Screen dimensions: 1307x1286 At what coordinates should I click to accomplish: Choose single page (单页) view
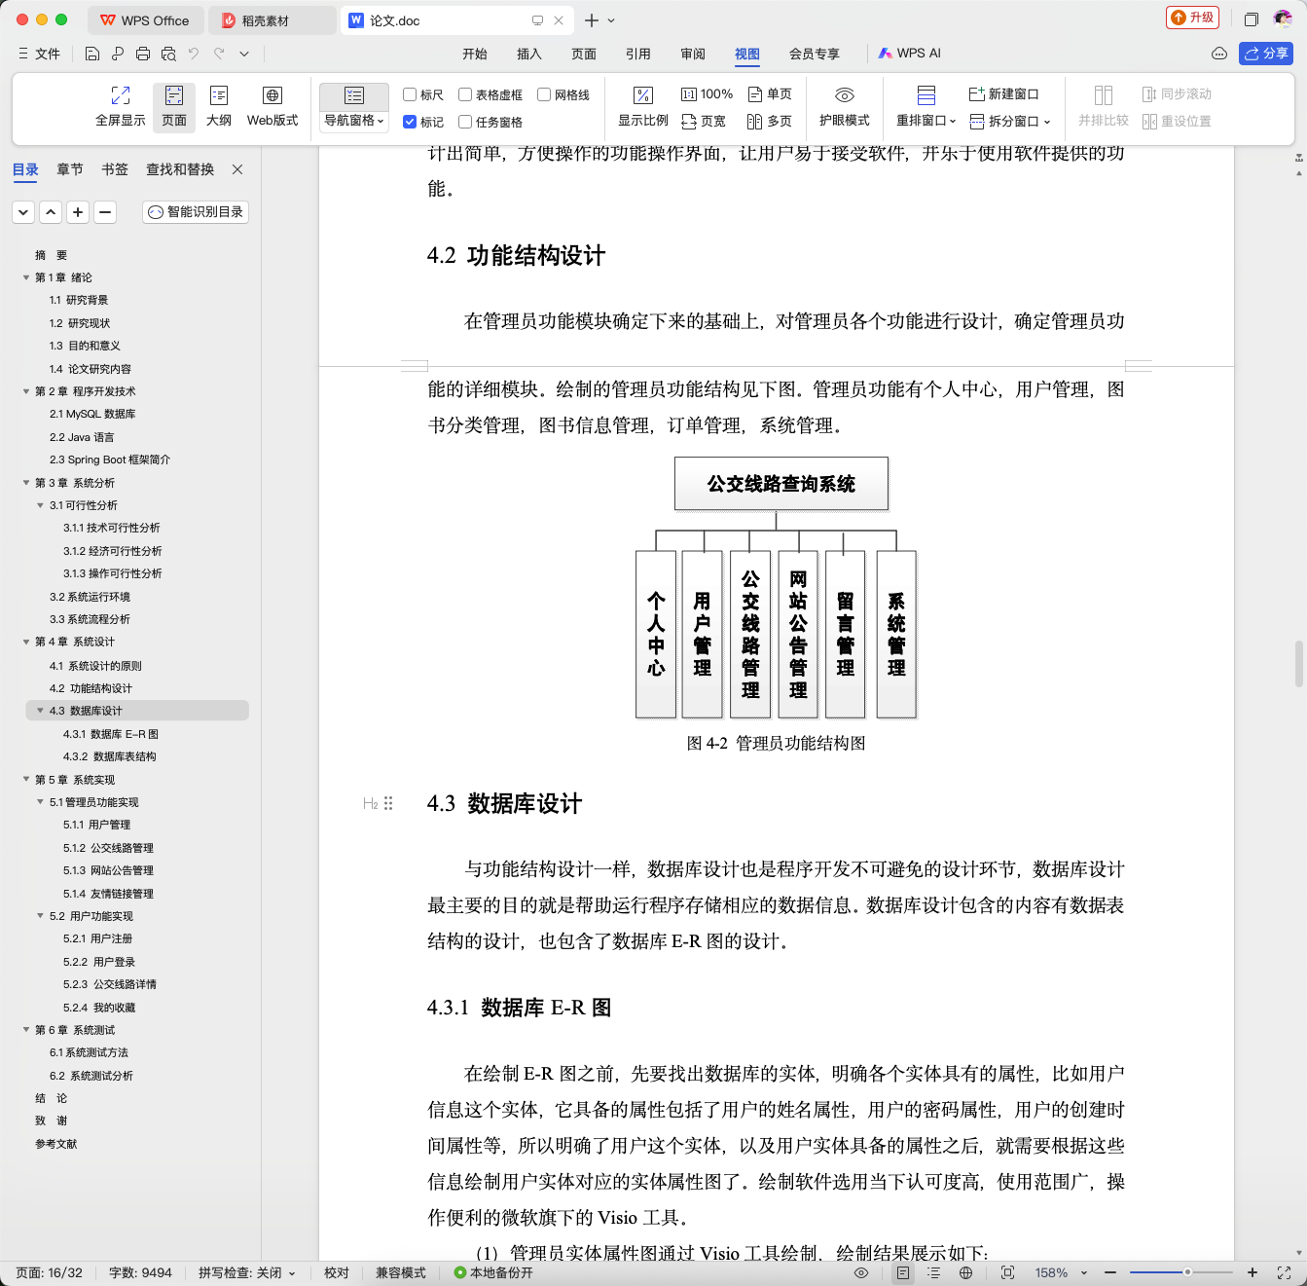coord(770,94)
